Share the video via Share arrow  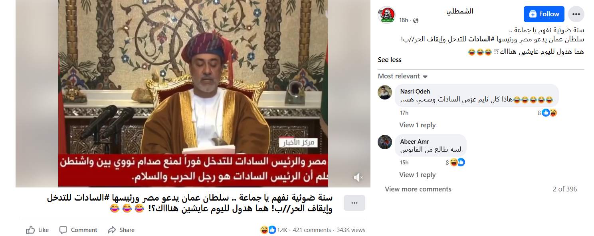click(121, 230)
